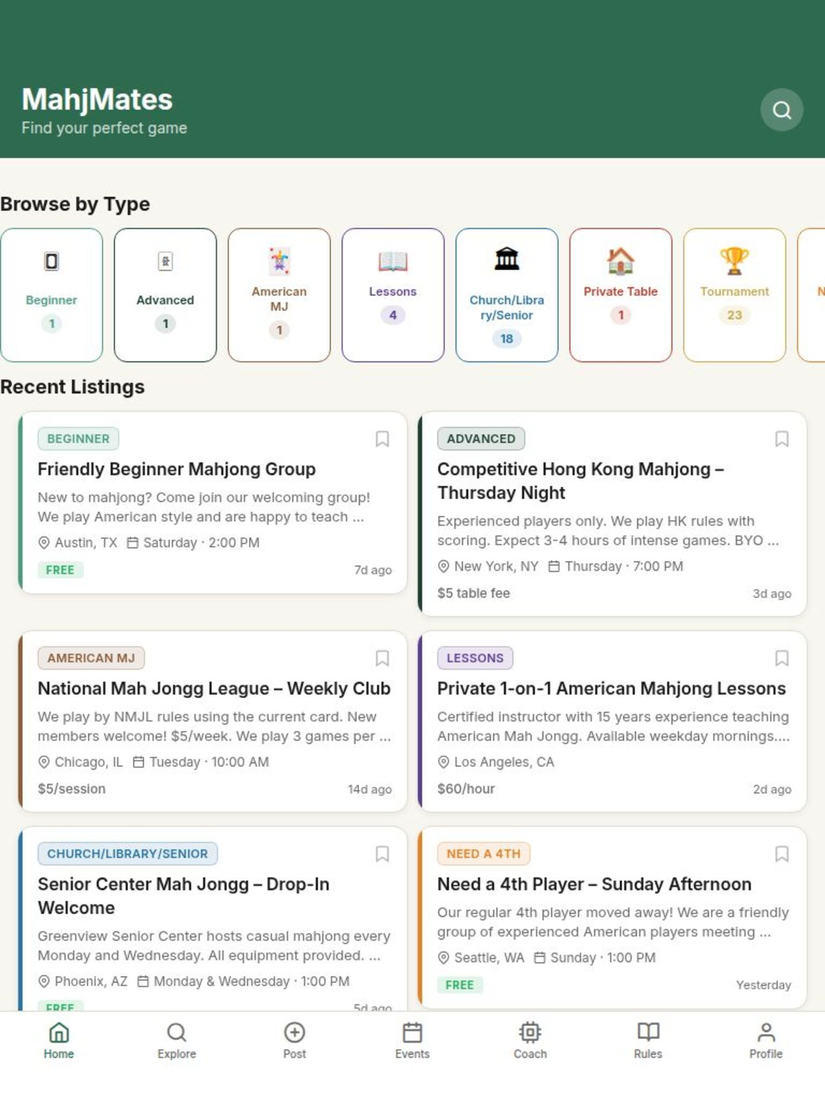Click the New York, NY location text
Screen dimensions: 825x1101
click(496, 566)
